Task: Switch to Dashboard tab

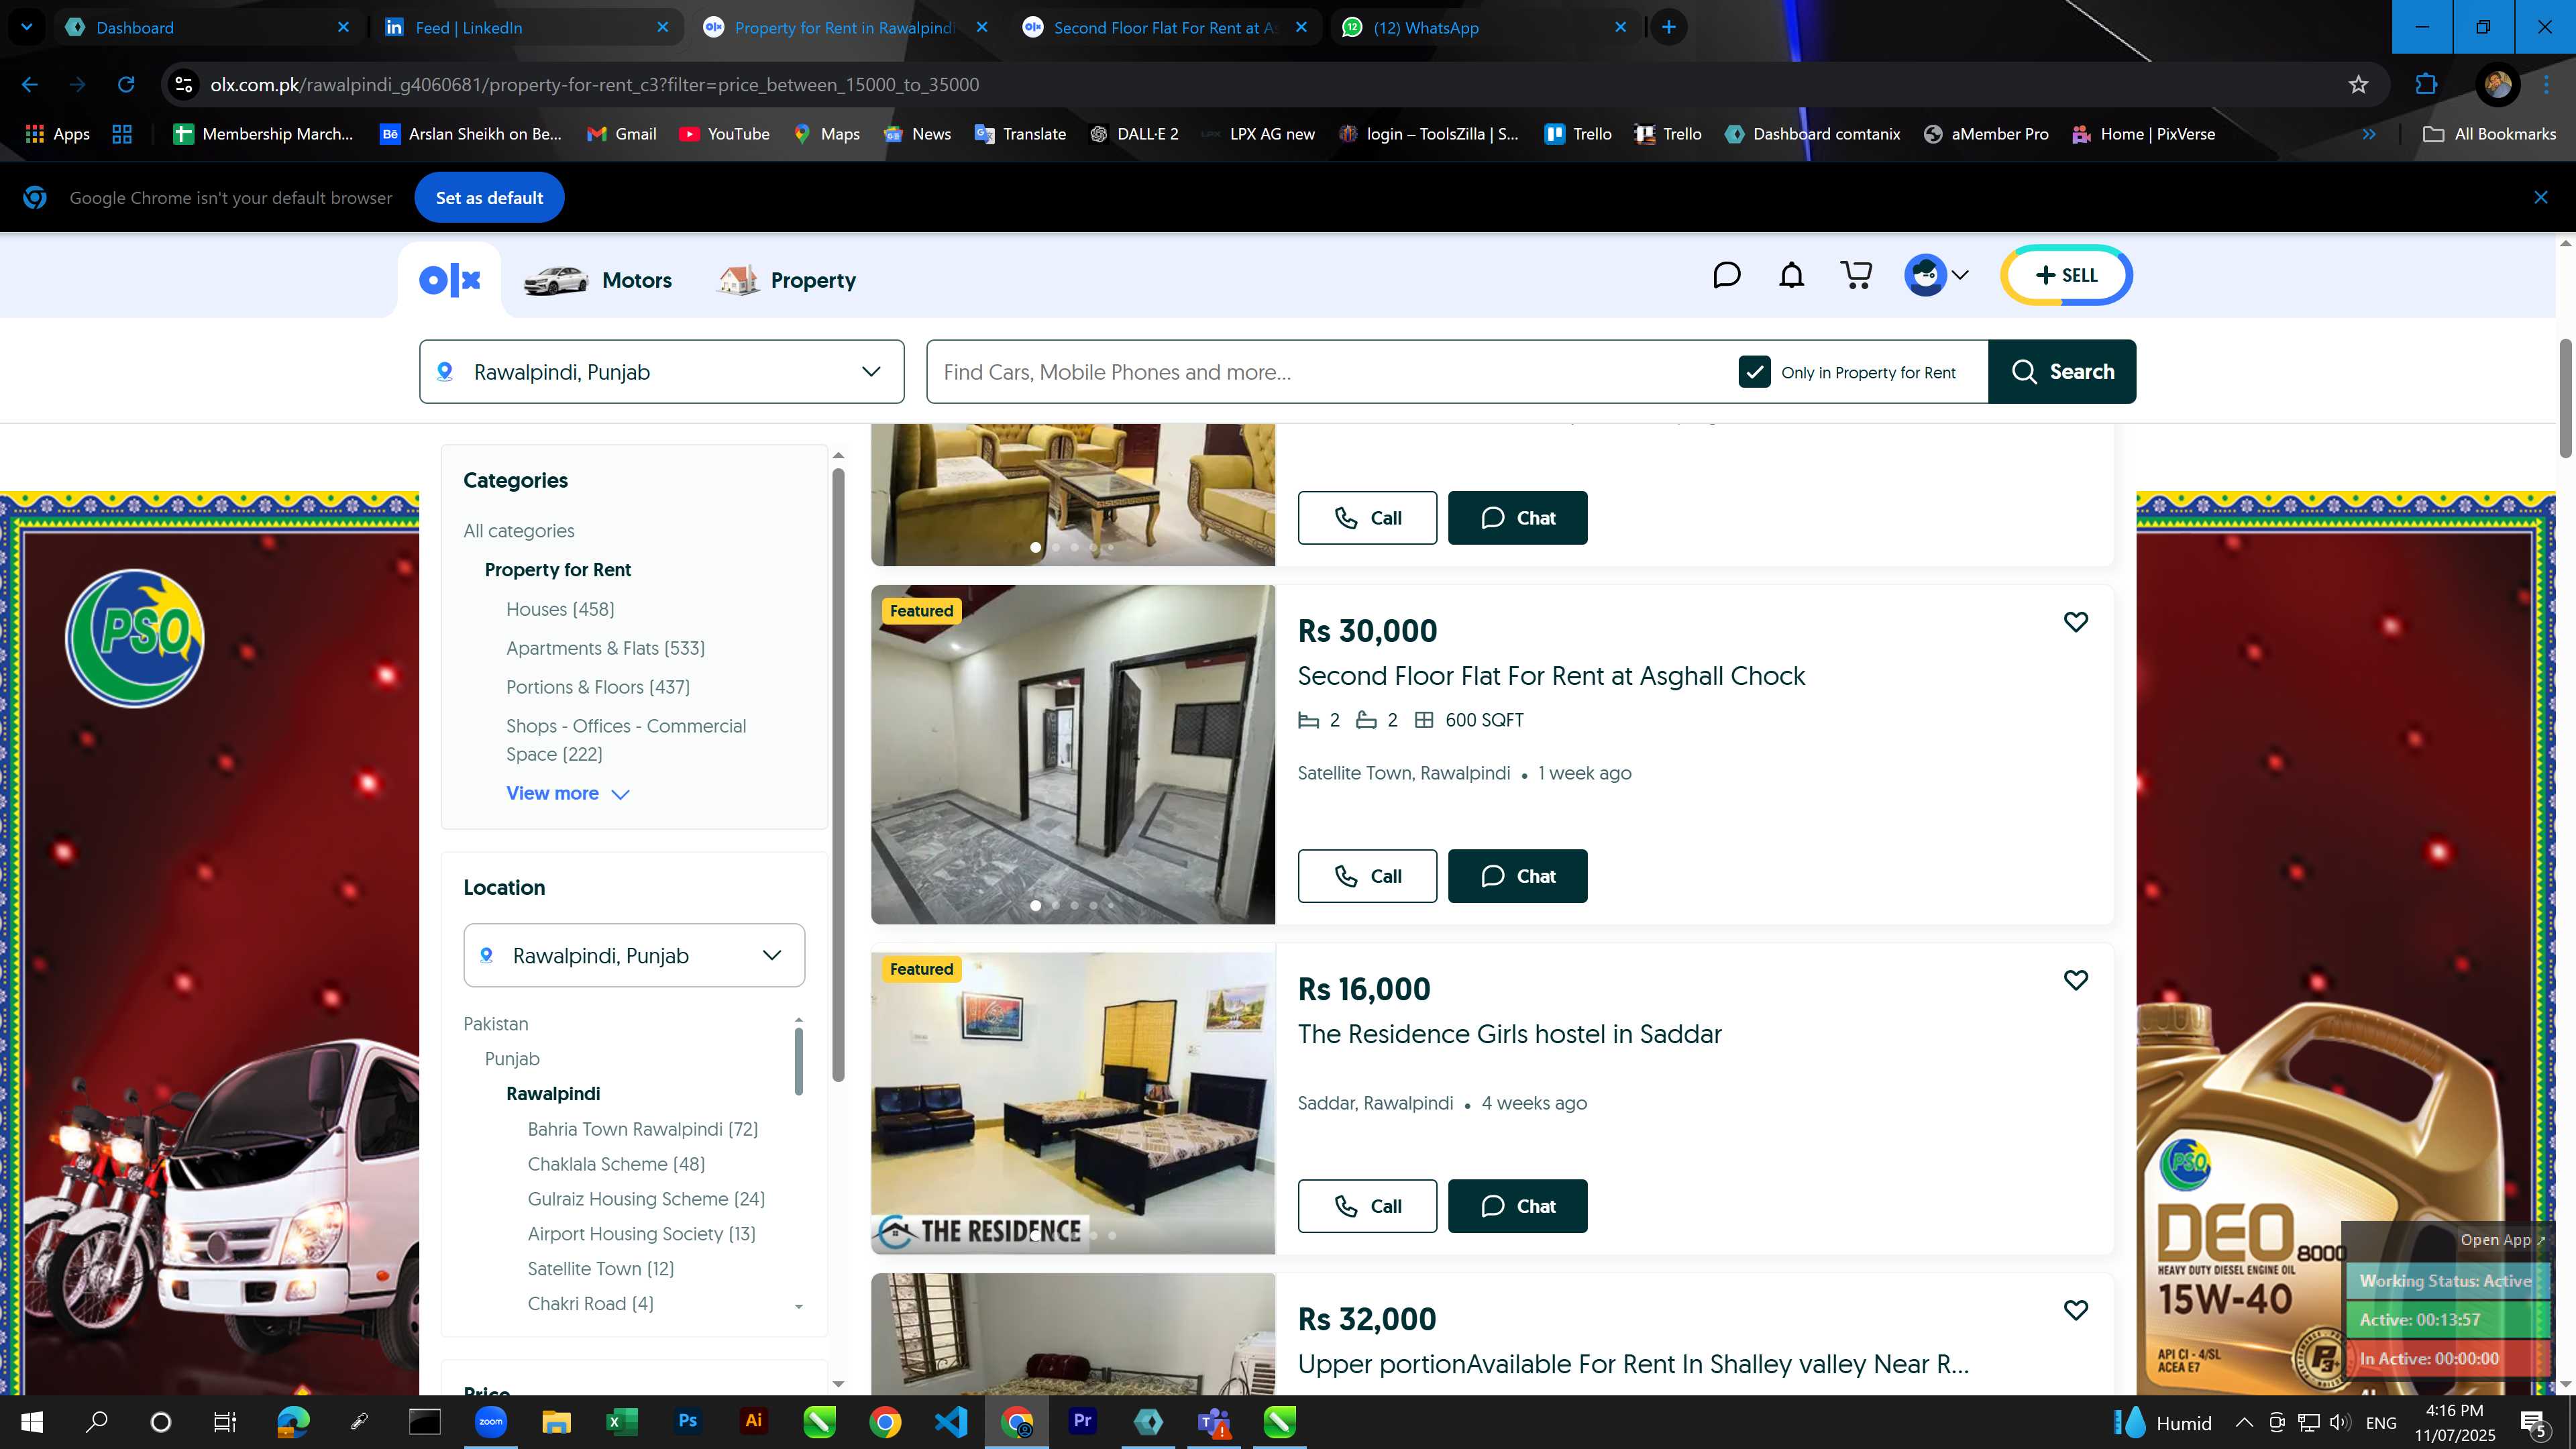Action: coord(206,27)
